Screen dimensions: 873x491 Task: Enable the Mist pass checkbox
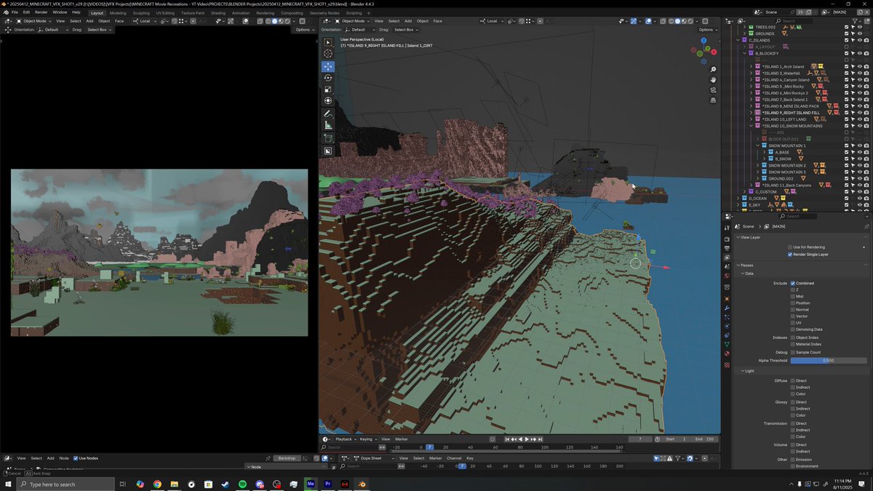(x=793, y=297)
